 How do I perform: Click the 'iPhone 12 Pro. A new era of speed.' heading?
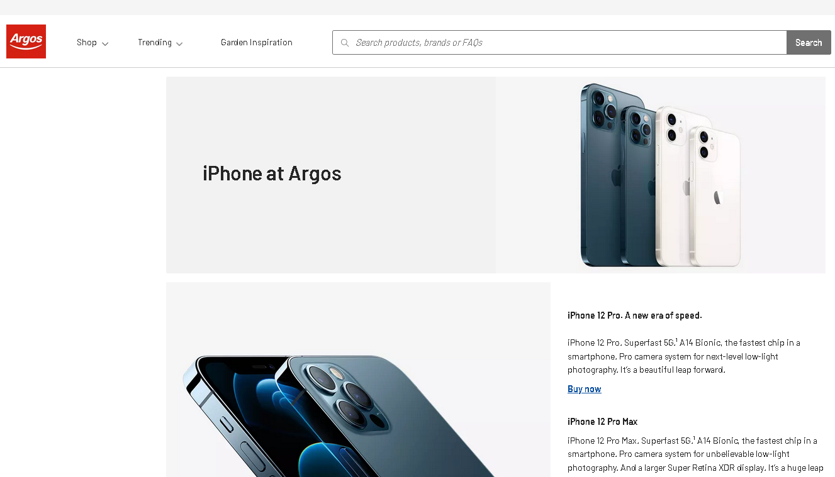pyautogui.click(x=634, y=315)
